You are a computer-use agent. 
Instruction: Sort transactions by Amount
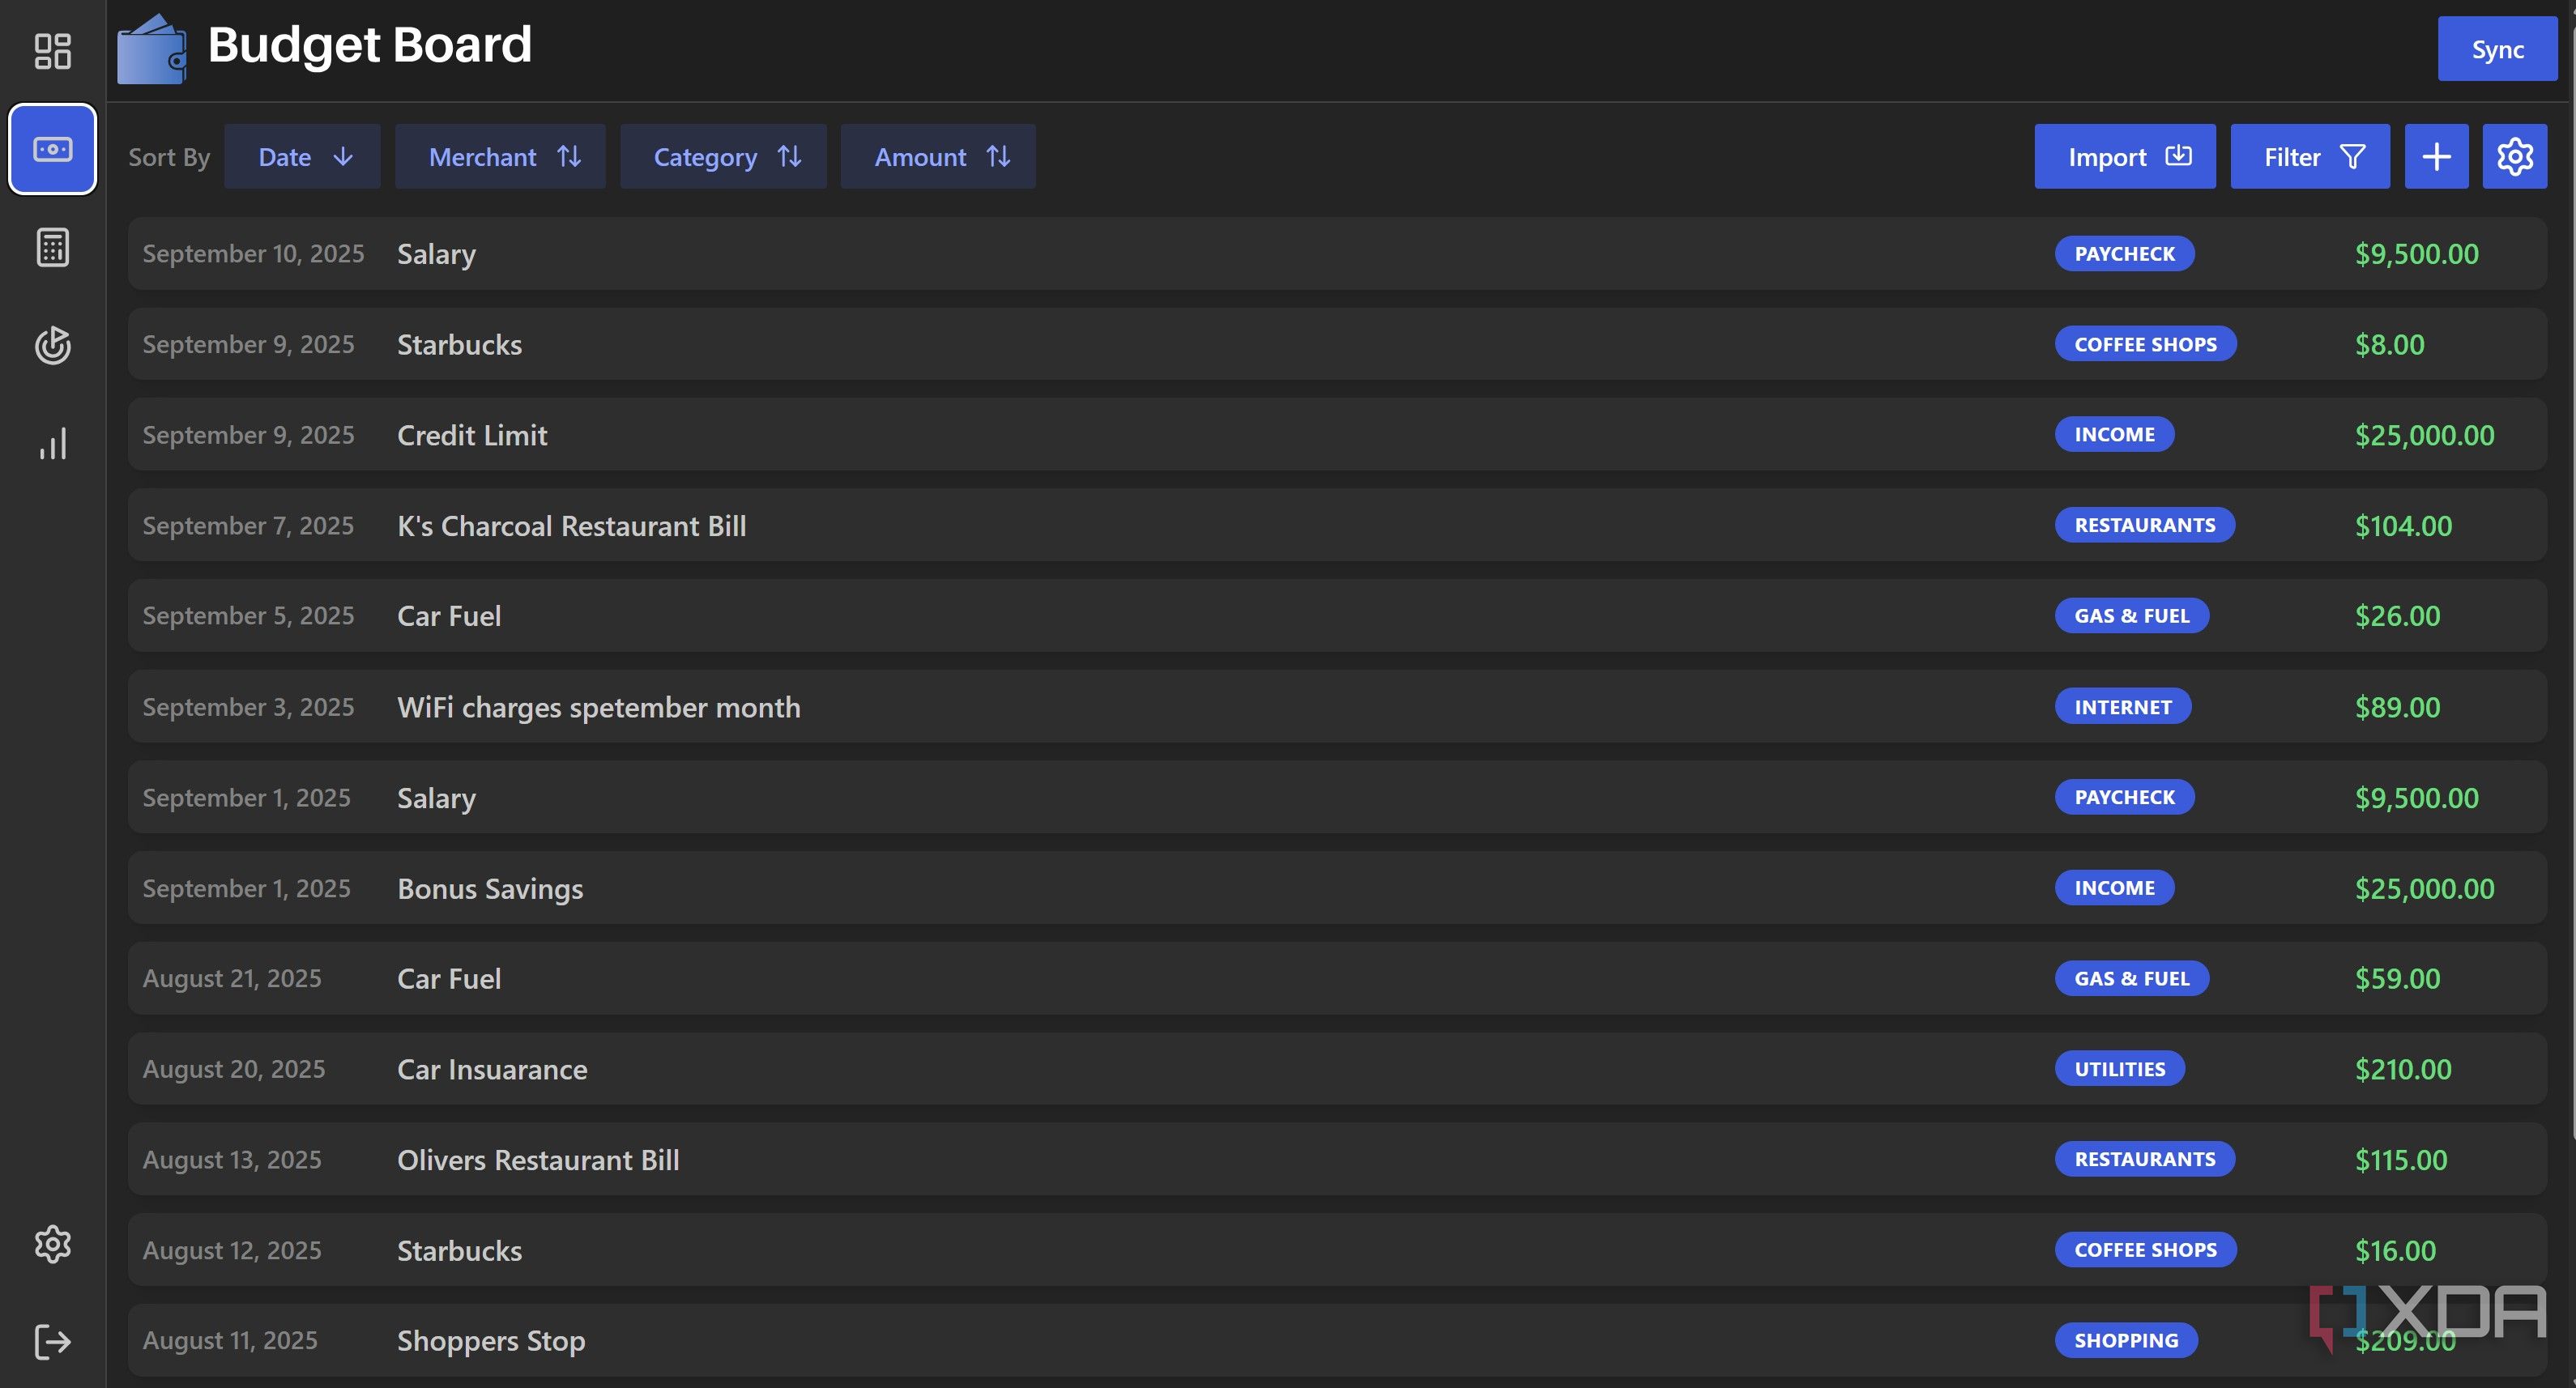tap(938, 156)
